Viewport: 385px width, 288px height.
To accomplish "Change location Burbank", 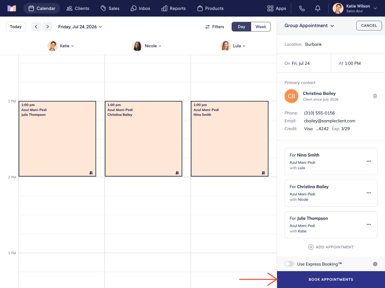I will (313, 44).
